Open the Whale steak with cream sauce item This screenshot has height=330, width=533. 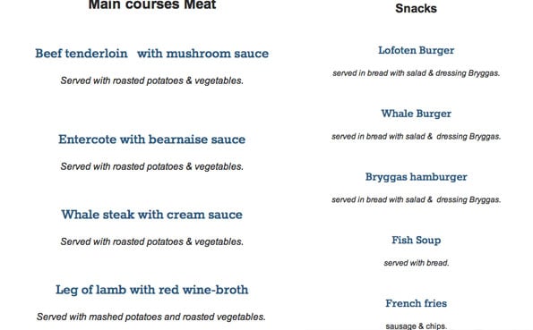point(152,215)
